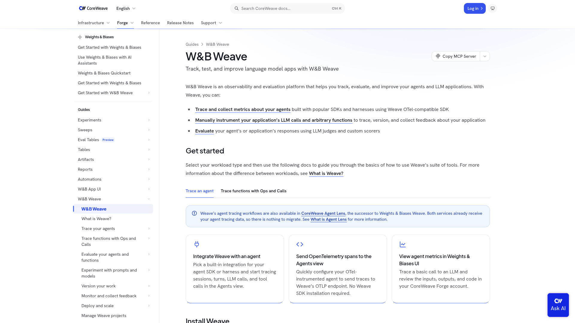
Task: Click the Search CoreWeave docs field
Action: [287, 8]
